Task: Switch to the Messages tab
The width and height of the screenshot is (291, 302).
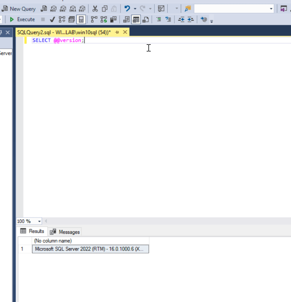Action: tap(66, 232)
